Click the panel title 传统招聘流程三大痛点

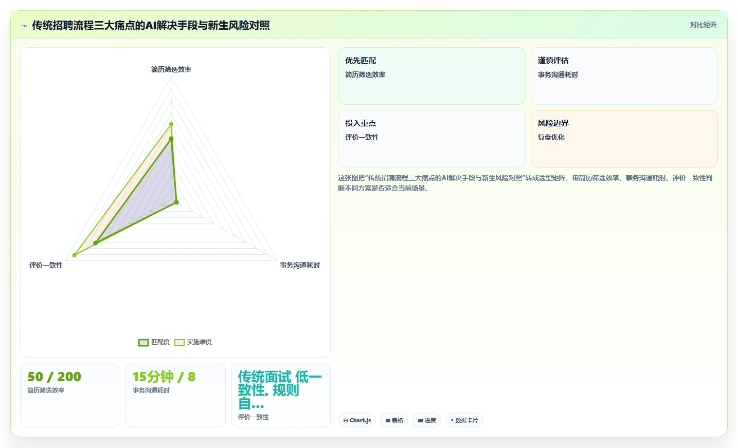click(x=151, y=25)
